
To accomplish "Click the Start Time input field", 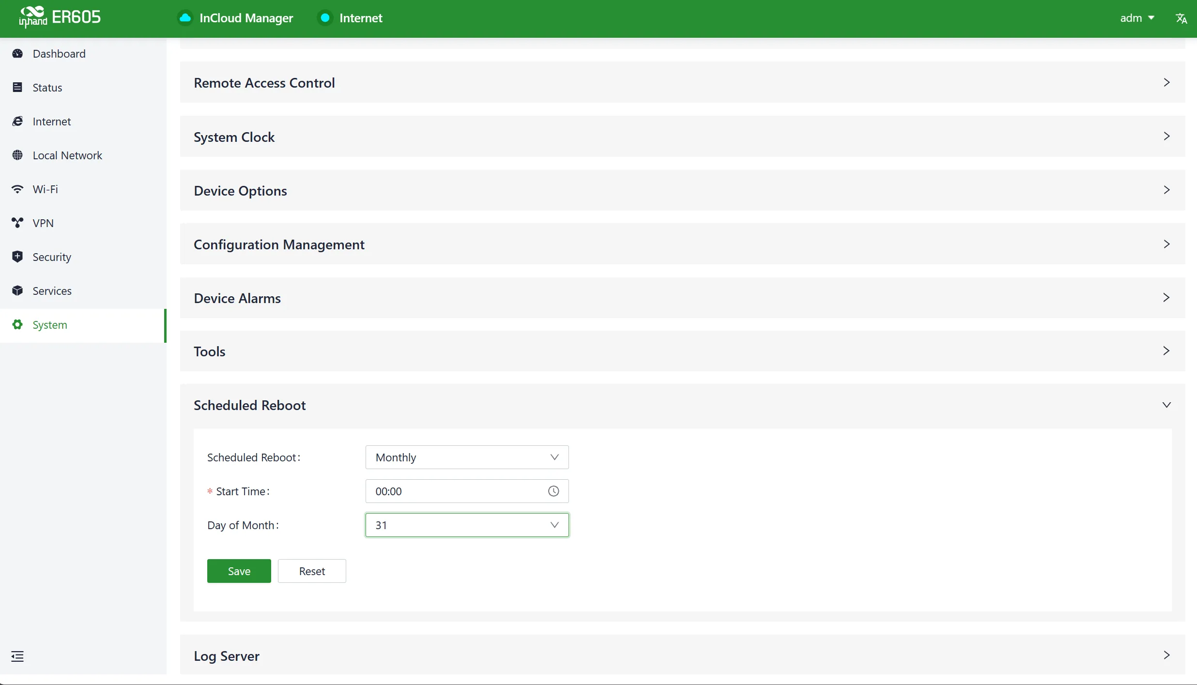I will (467, 491).
